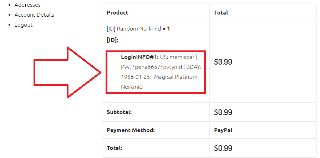Click the PayPal payment value
Viewport: 320px width, 158px height.
click(223, 130)
